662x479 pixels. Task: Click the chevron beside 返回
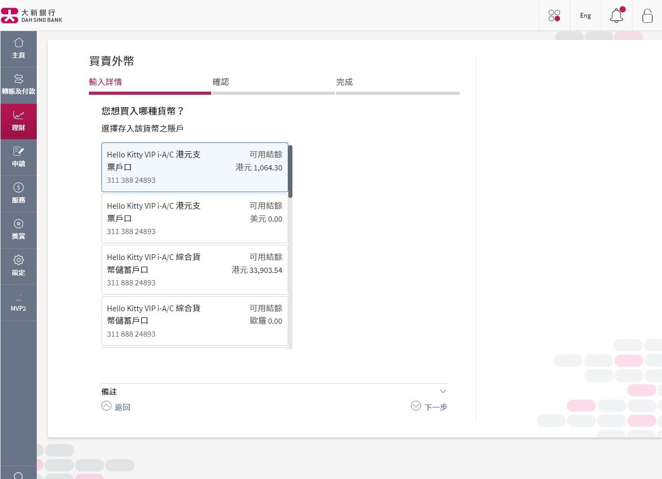pos(107,406)
